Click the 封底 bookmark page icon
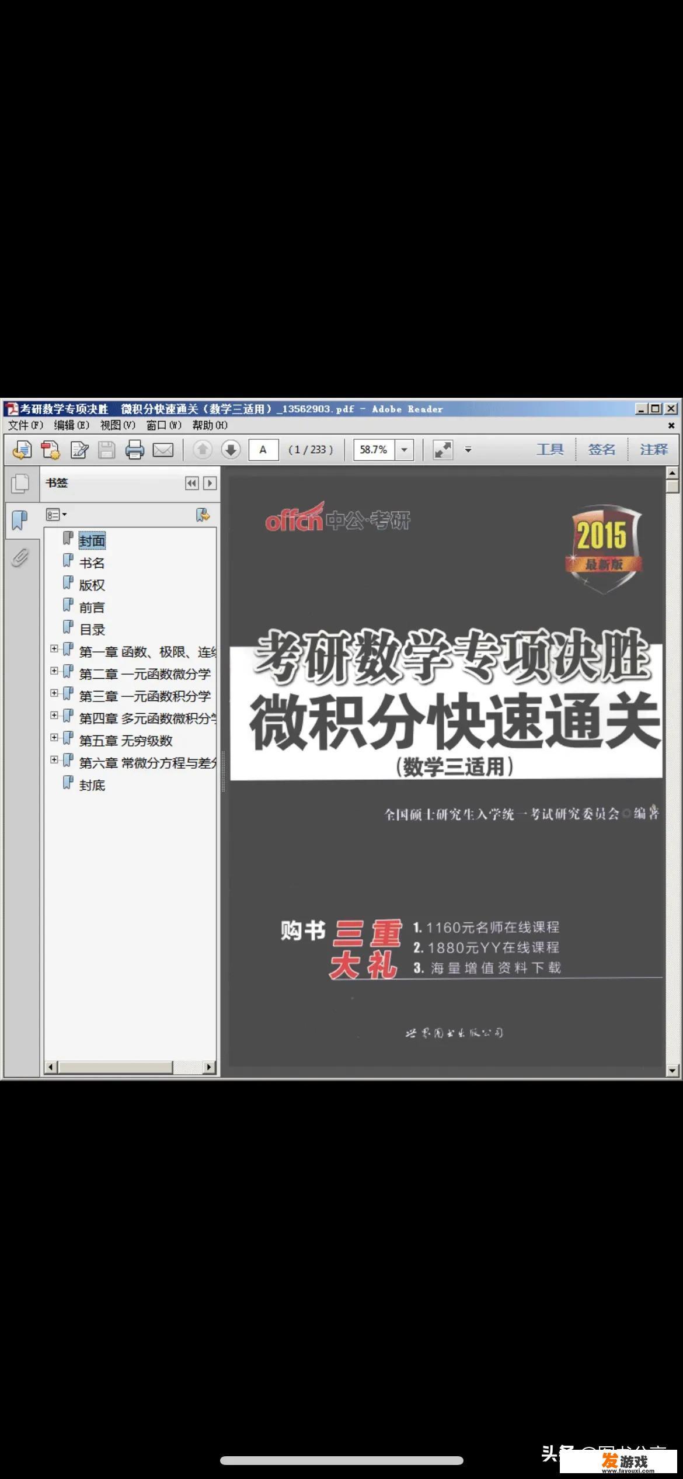Image resolution: width=683 pixels, height=1479 pixels. tap(68, 783)
